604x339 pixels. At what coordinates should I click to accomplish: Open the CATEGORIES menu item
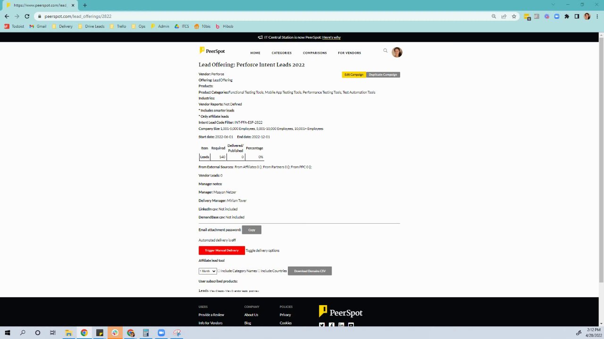pos(282,53)
